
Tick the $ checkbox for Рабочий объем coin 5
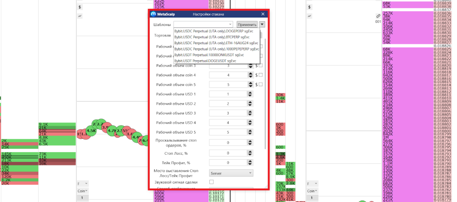(x=261, y=84)
